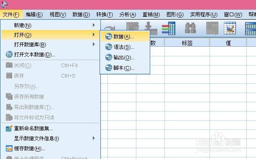Click the grayed insert cases toolbar icon
This screenshot has height=159, width=256.
pos(212,28)
